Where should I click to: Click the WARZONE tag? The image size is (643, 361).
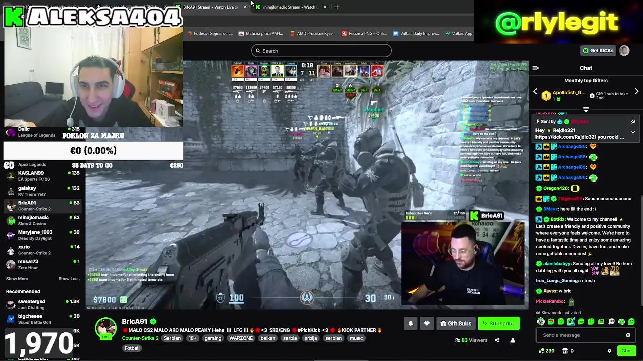click(x=241, y=338)
